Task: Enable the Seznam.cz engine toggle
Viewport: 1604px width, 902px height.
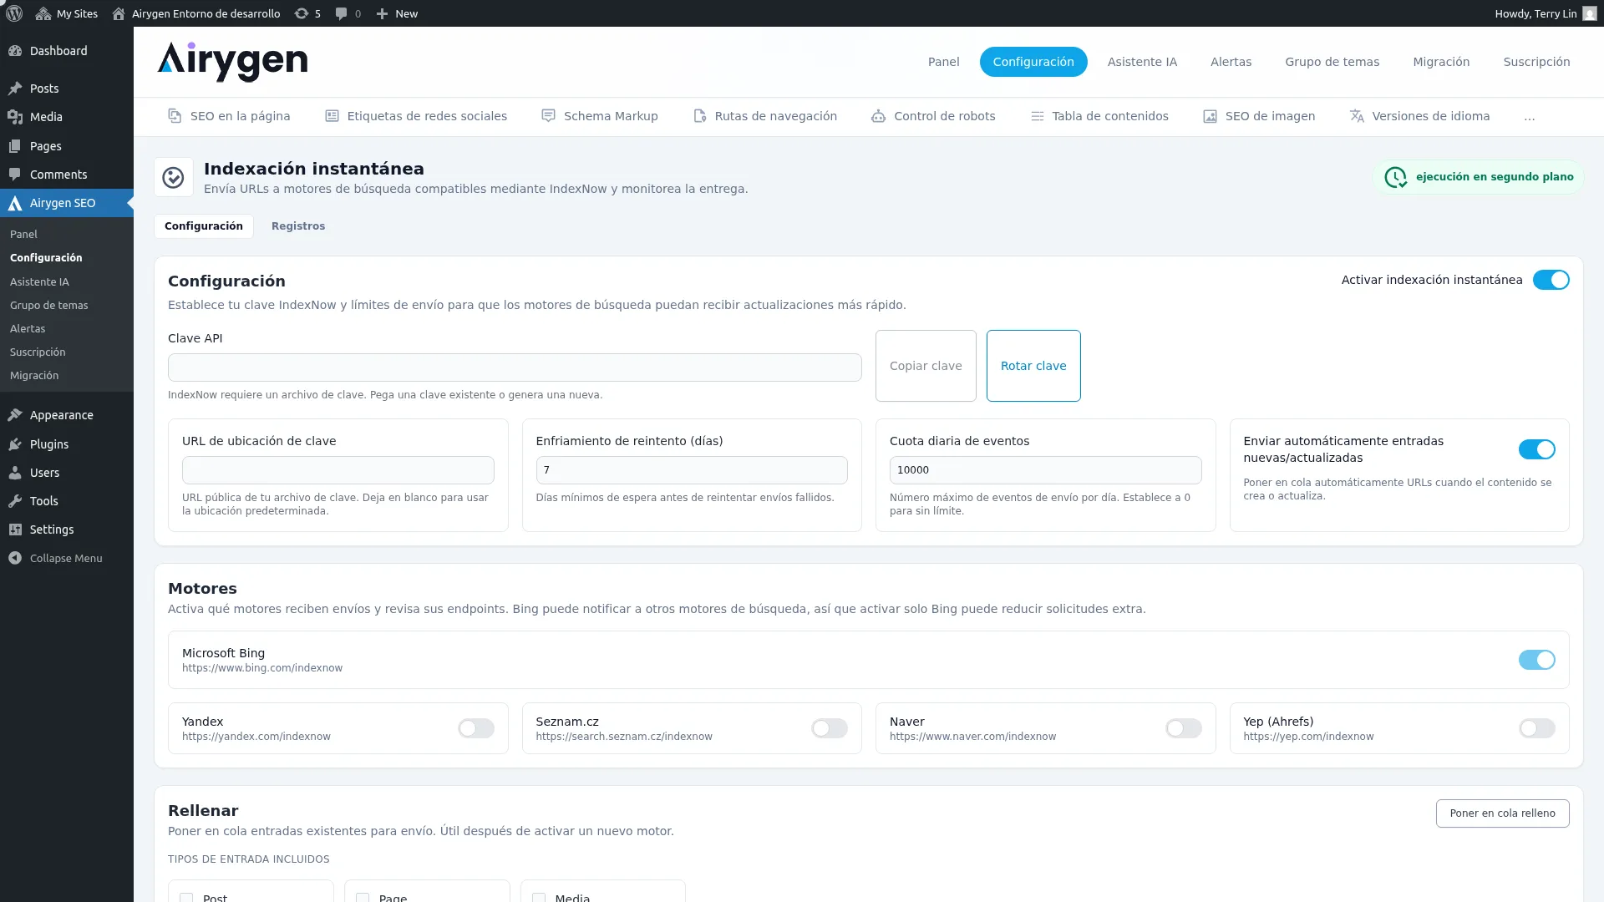Action: [x=829, y=728]
